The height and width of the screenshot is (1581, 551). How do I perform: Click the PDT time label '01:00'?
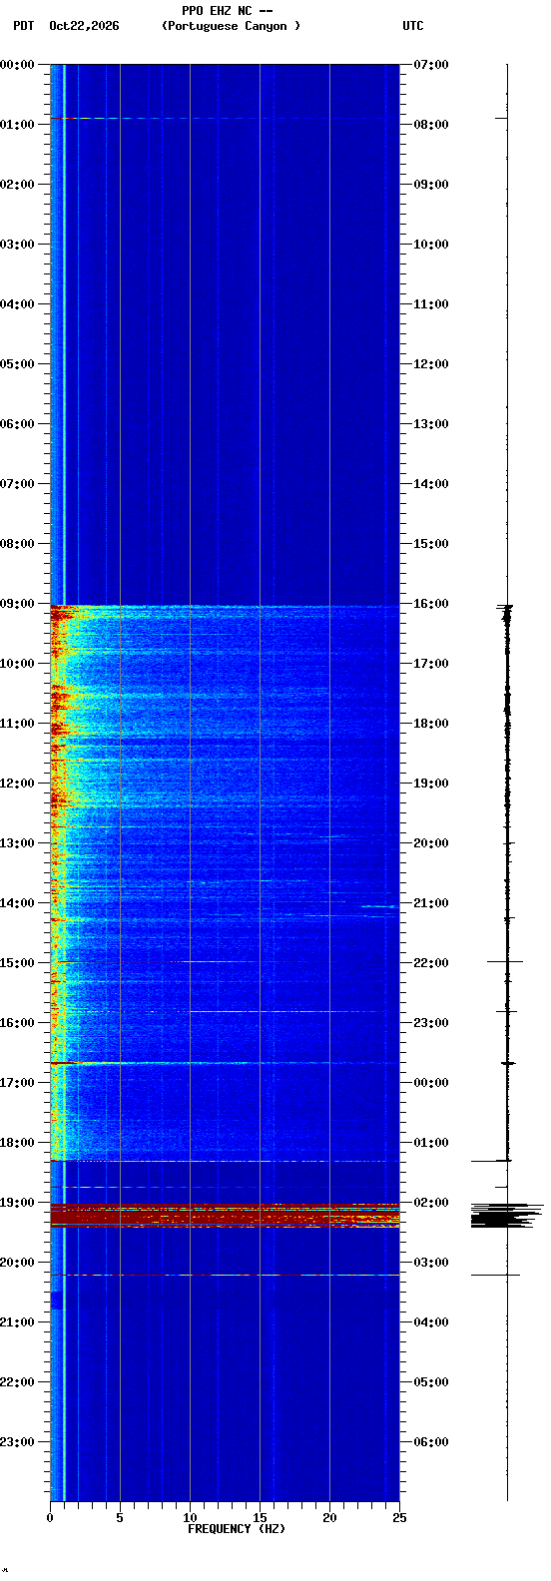coord(17,125)
